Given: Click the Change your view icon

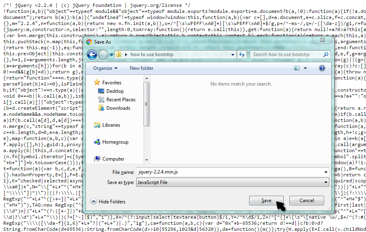Looking at the screenshot, I should point(297,68).
